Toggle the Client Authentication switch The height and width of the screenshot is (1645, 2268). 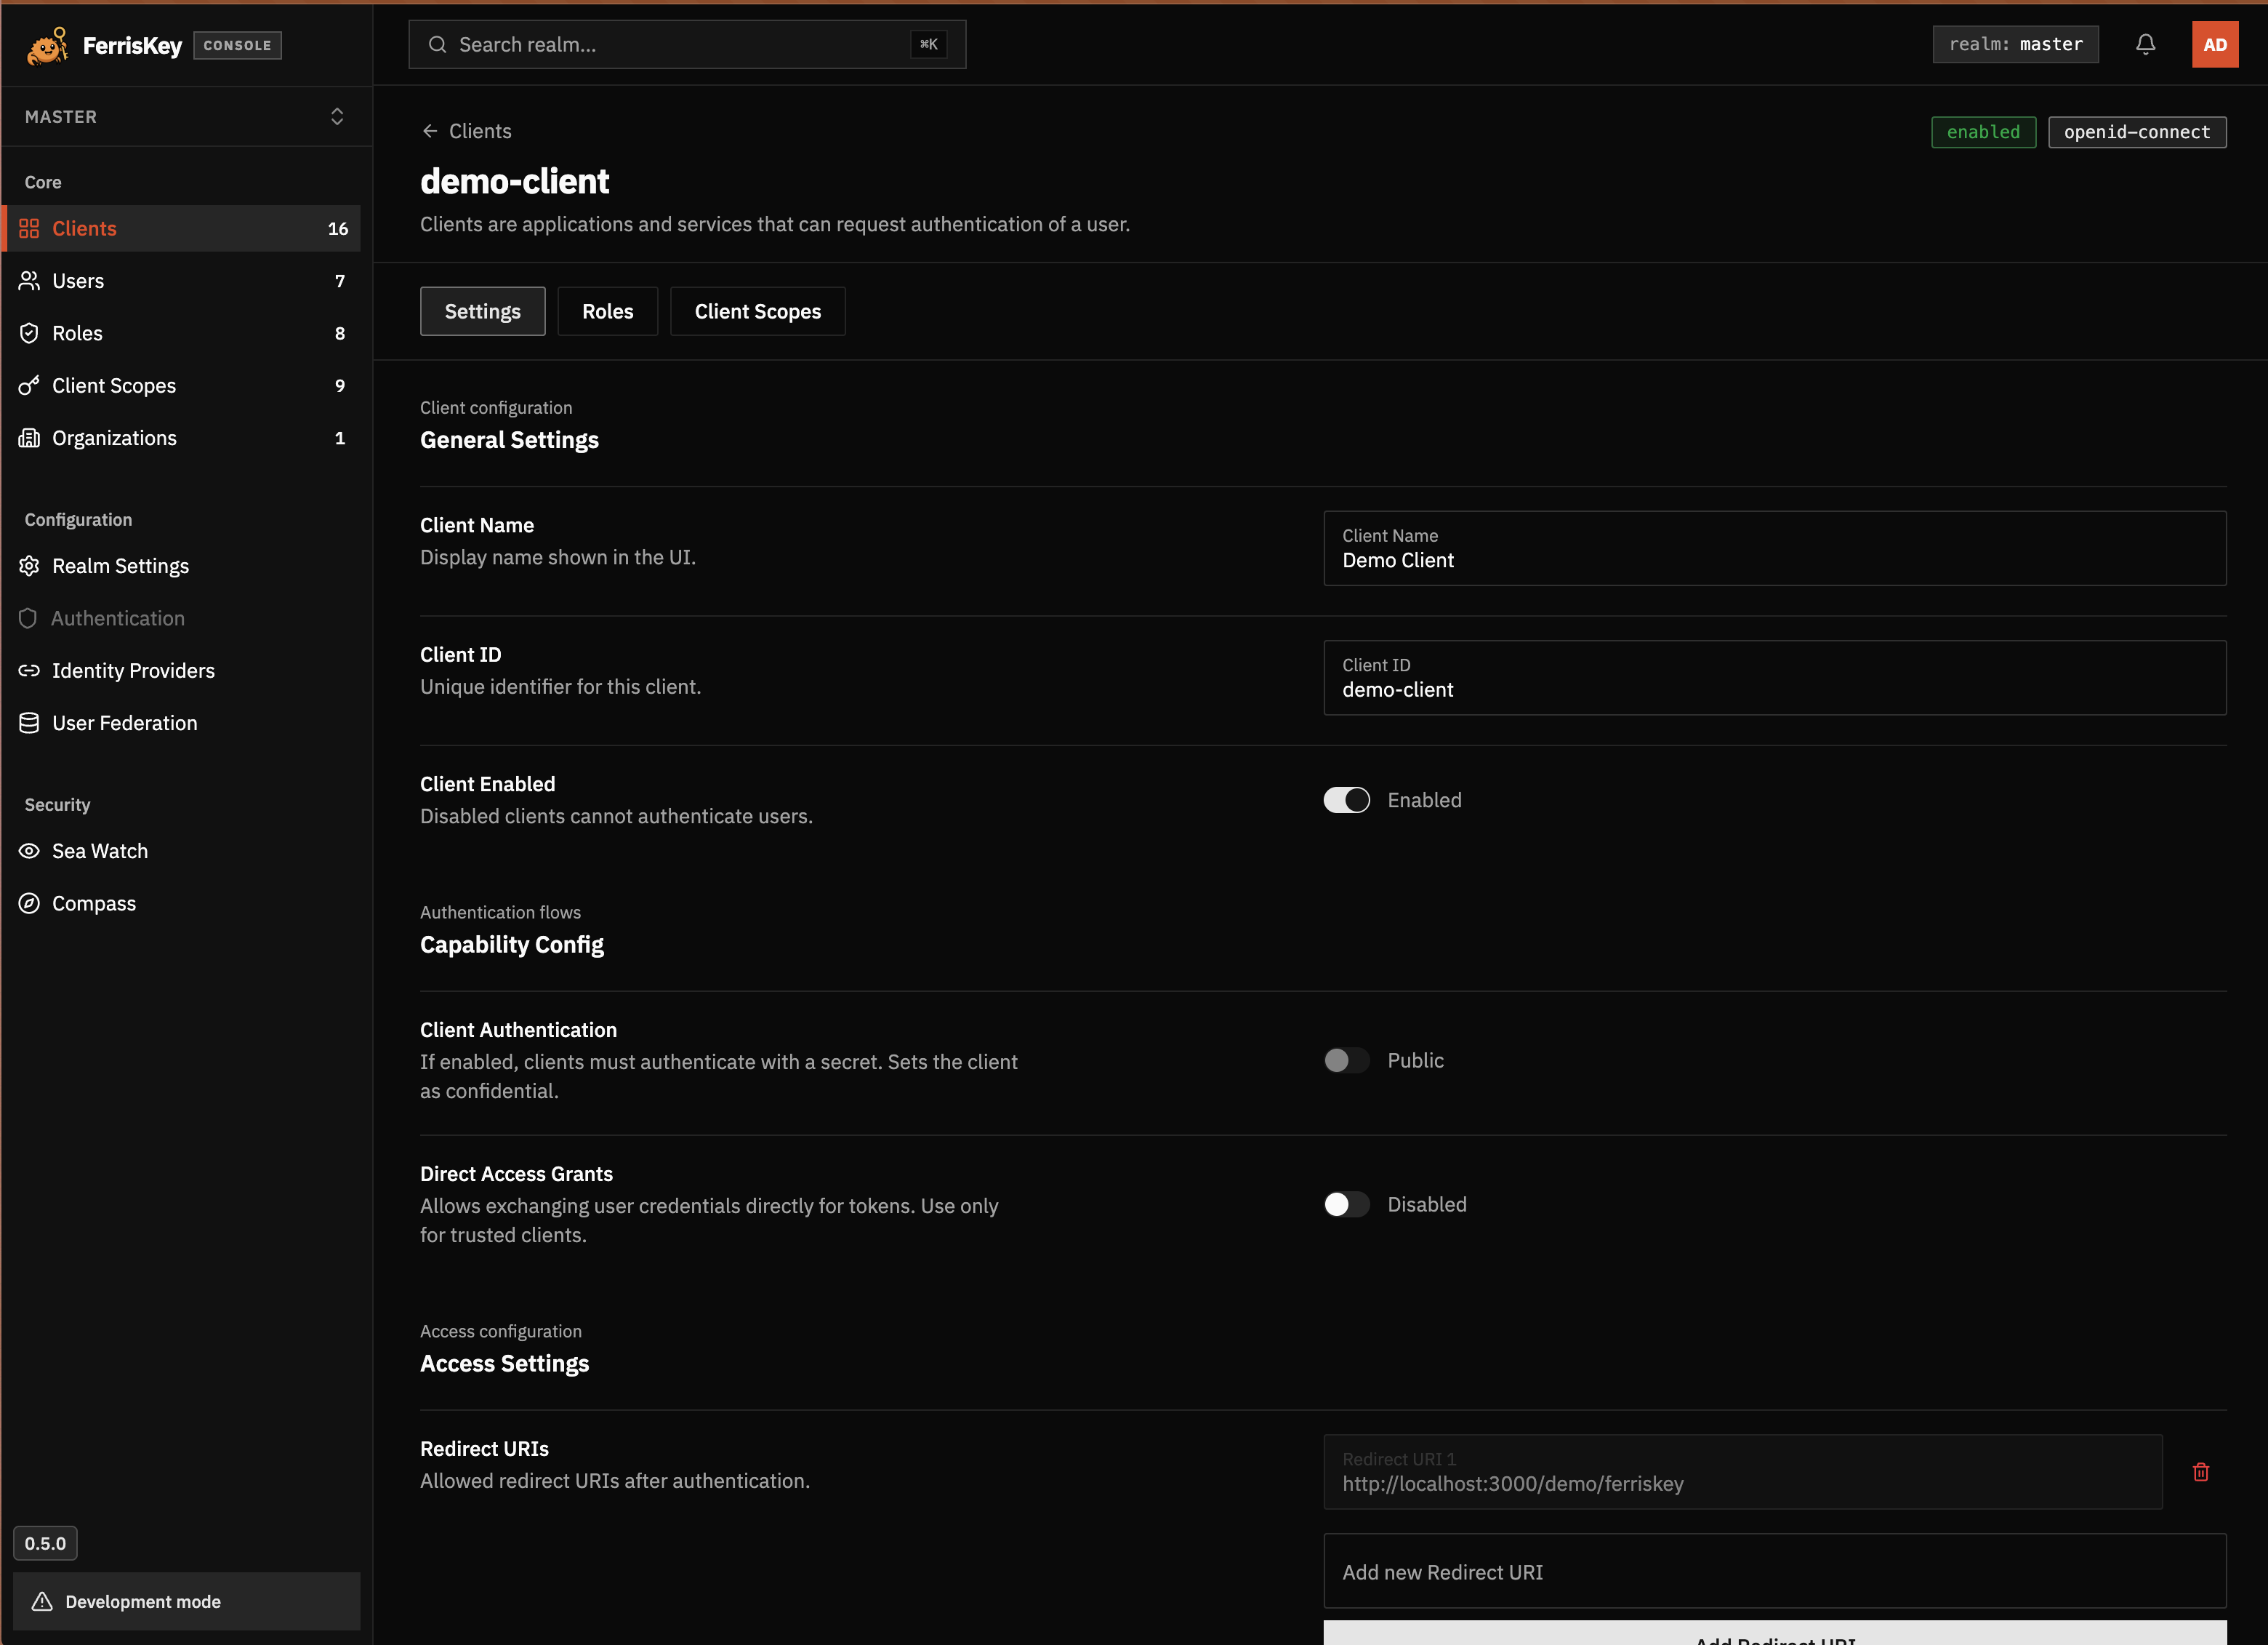coord(1346,1060)
